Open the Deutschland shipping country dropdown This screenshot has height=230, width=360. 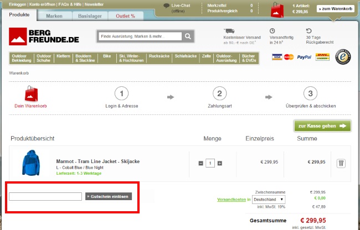pyautogui.click(x=269, y=200)
